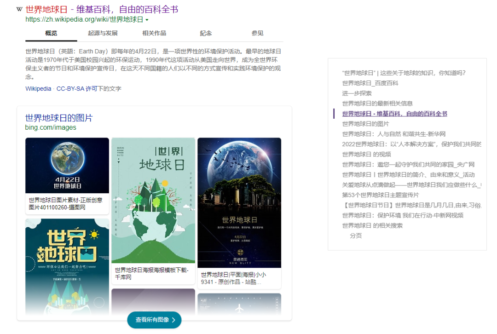This screenshot has height=334, width=497.
Task: Click highlighted 世界地球日 - 维基百科 outline entry
Action: [395, 114]
